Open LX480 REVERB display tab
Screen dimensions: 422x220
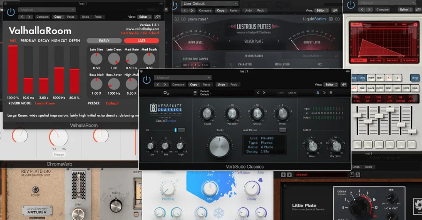[x=358, y=61]
